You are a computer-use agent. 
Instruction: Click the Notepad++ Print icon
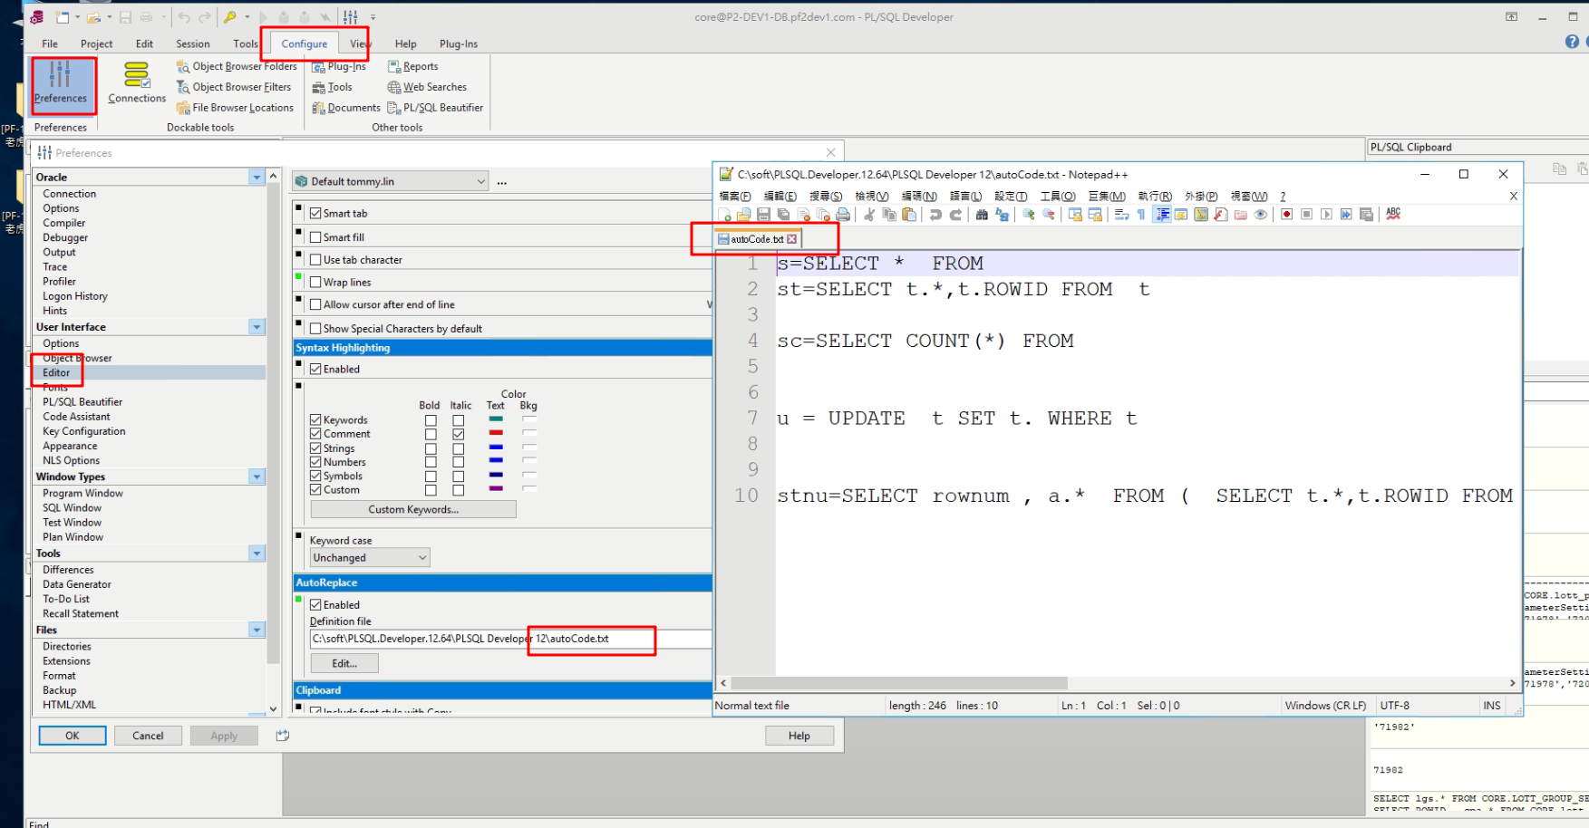pos(843,215)
